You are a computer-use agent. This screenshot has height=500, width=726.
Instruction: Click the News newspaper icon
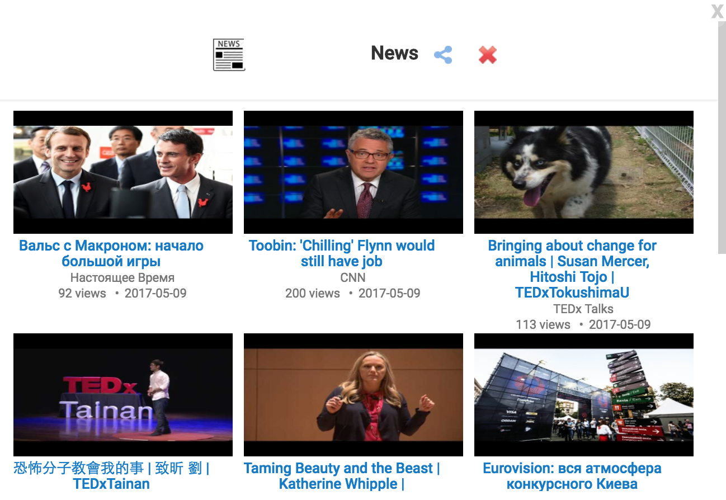coord(229,55)
